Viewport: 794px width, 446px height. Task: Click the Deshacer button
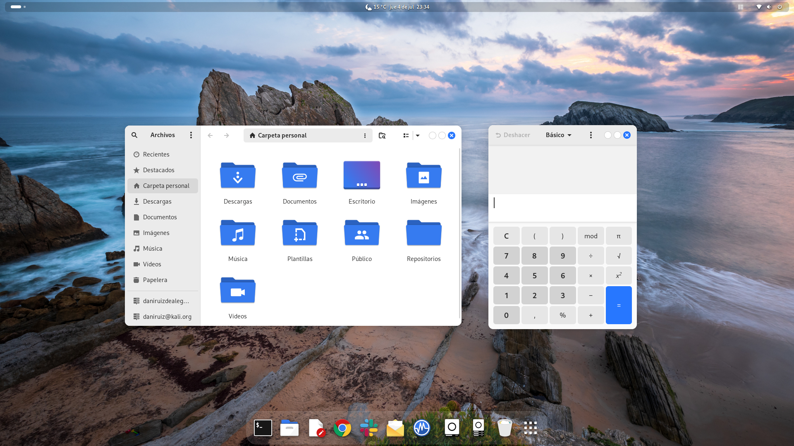click(x=513, y=135)
